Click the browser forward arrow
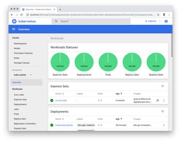The image size is (181, 142). tap(17, 15)
